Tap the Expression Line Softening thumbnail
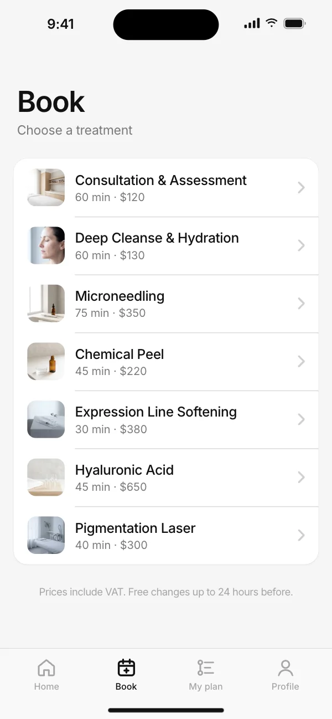 (46, 419)
